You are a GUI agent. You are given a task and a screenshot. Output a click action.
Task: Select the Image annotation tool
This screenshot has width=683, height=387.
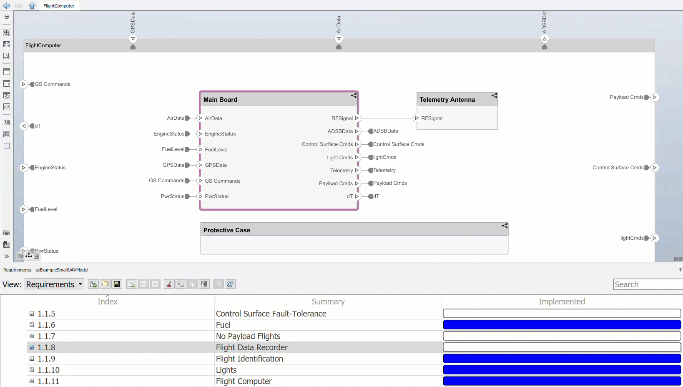pos(7,134)
